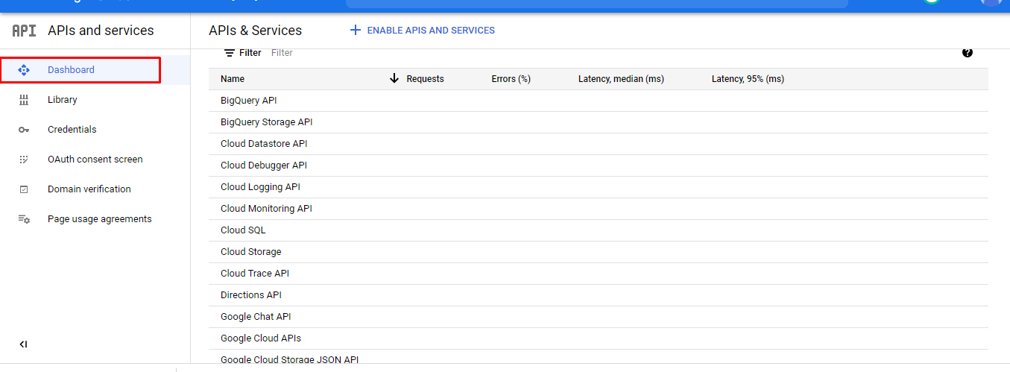Open BigQuery API entry
Image resolution: width=1010 pixels, height=372 pixels.
click(x=249, y=101)
